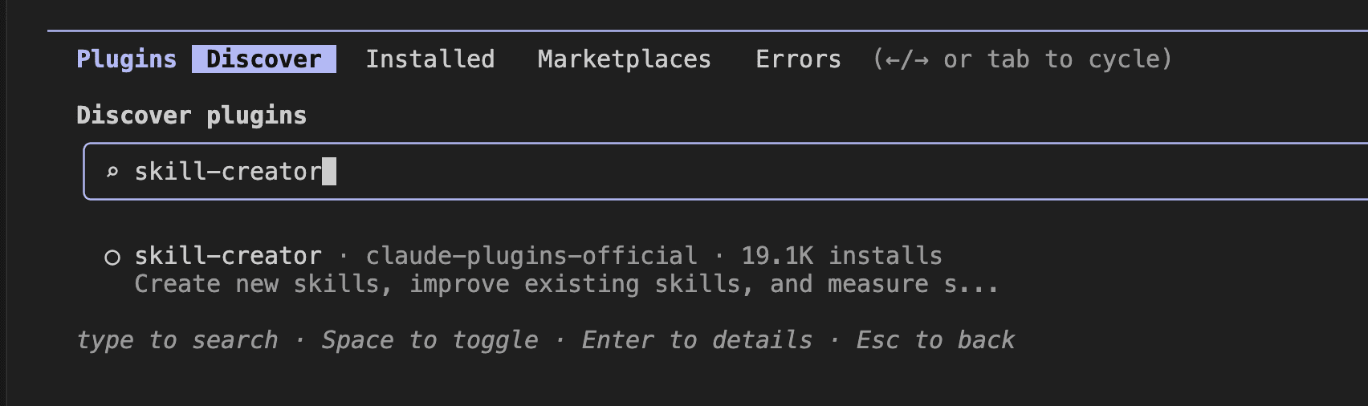
Task: Click the skill-creator plugin name
Action: [x=228, y=256]
